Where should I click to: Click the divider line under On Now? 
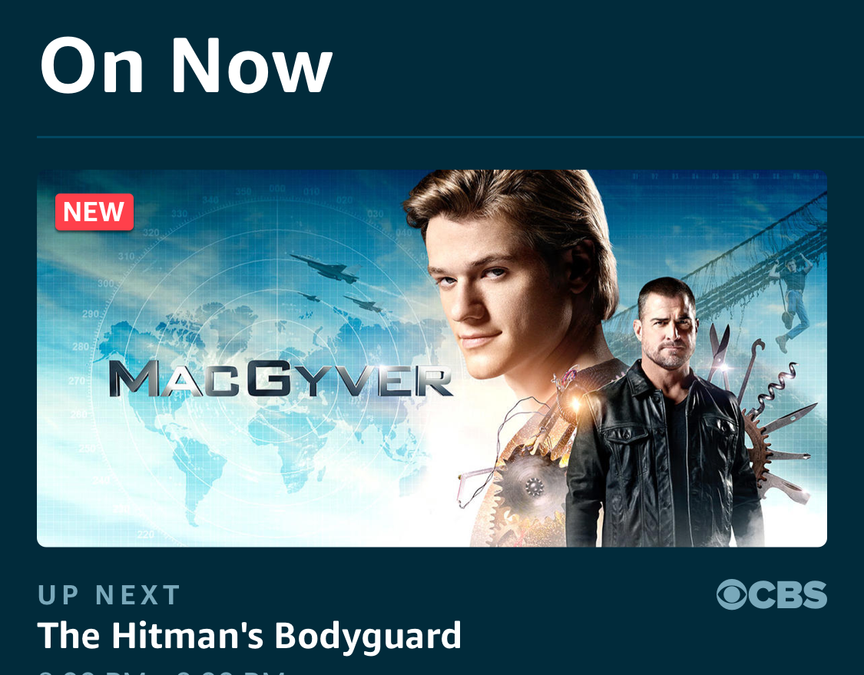450,137
